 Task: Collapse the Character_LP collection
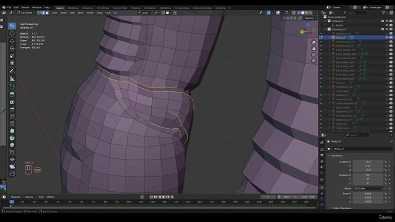point(325,29)
